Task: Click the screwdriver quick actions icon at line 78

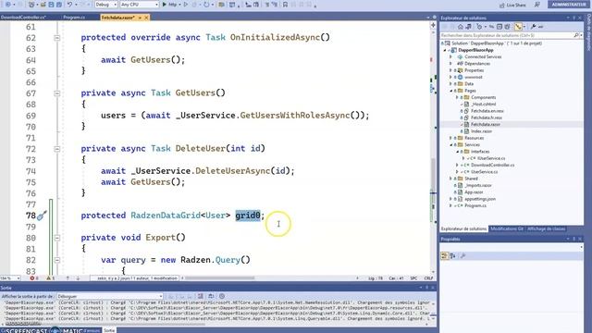Action: tap(42, 216)
